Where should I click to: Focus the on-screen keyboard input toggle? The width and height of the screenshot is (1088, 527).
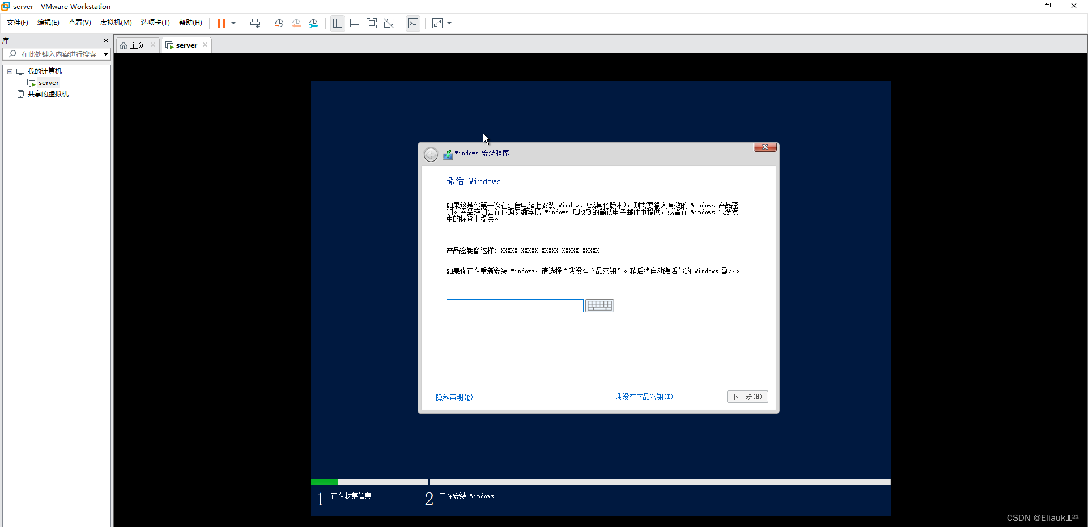pyautogui.click(x=600, y=305)
